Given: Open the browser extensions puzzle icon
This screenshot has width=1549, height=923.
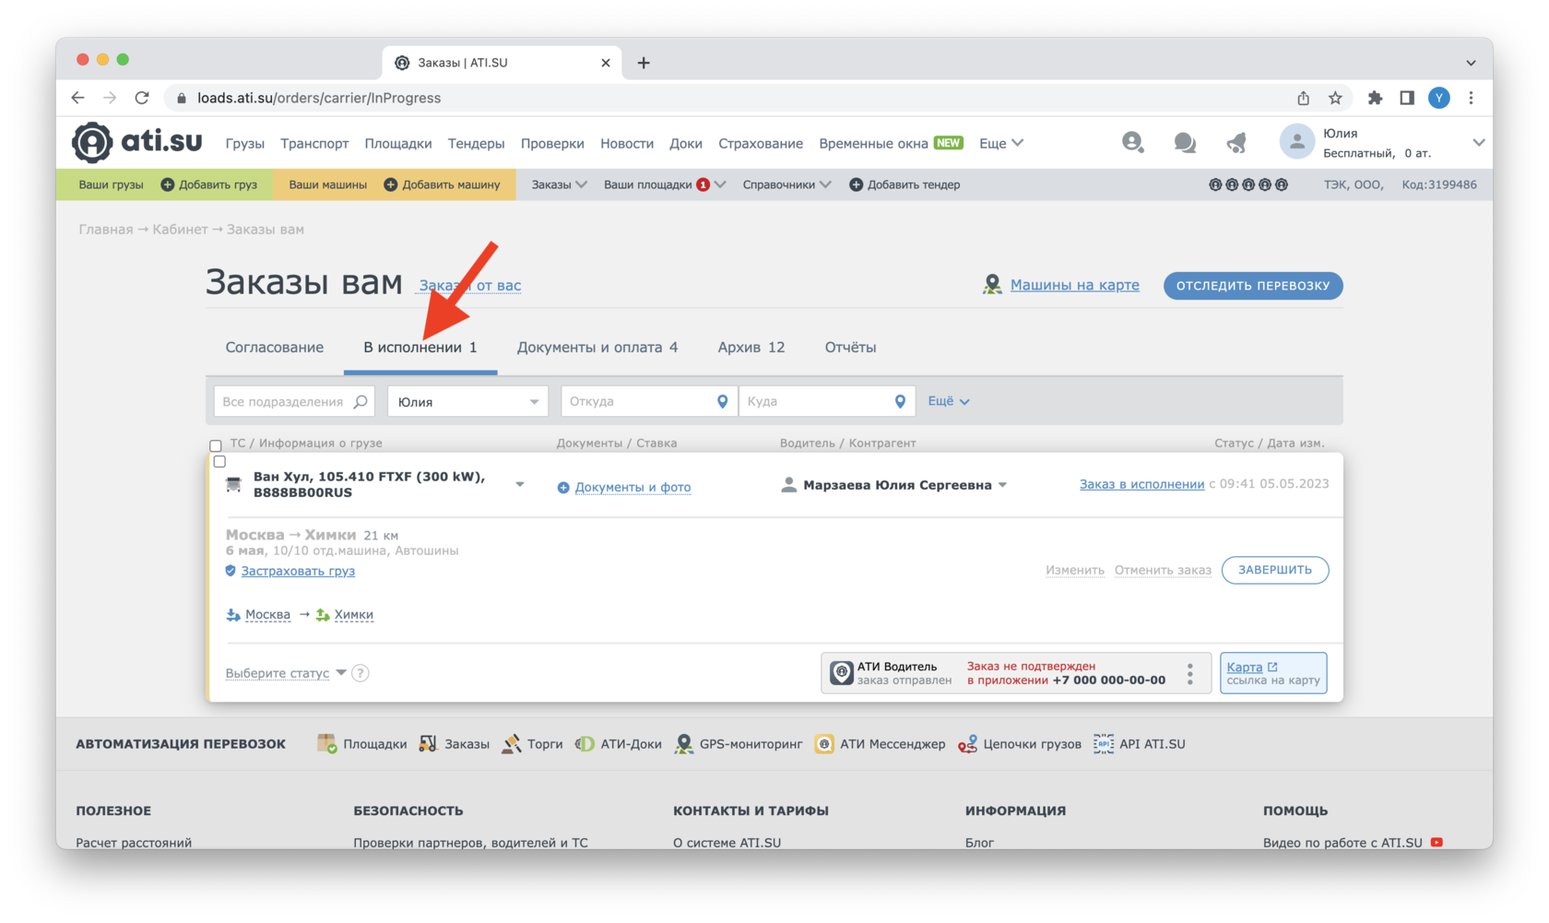Looking at the screenshot, I should tap(1375, 98).
